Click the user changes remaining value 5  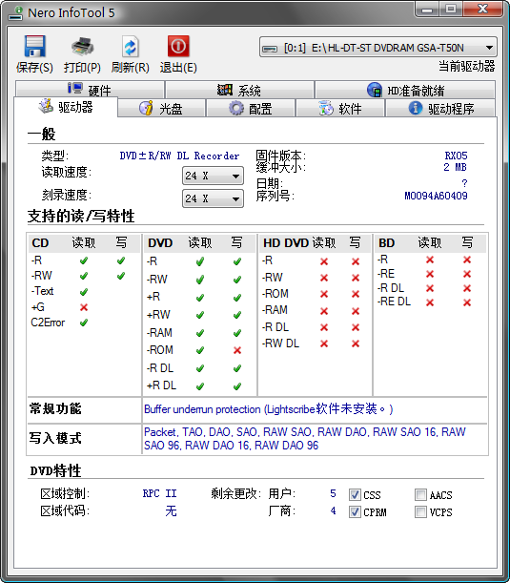pyautogui.click(x=333, y=493)
